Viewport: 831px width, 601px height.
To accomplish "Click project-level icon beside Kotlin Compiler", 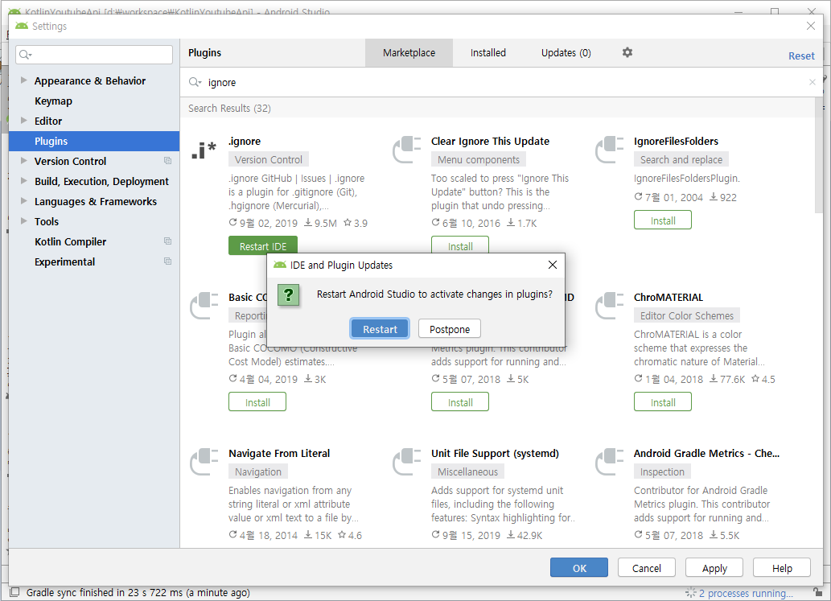I will point(167,241).
